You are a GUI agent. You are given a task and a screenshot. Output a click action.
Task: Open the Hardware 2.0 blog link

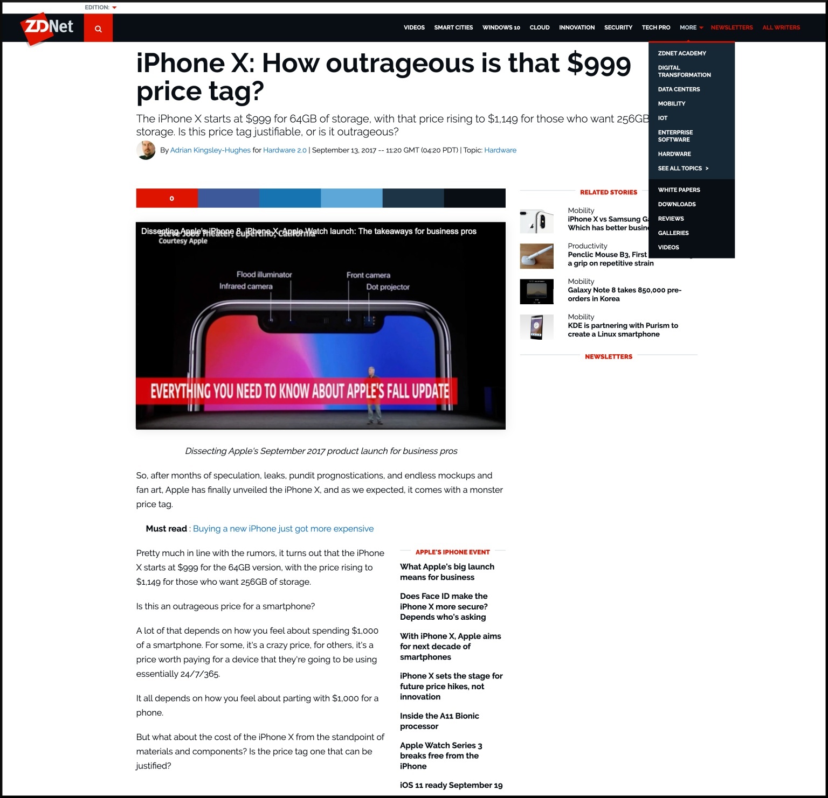tap(285, 150)
